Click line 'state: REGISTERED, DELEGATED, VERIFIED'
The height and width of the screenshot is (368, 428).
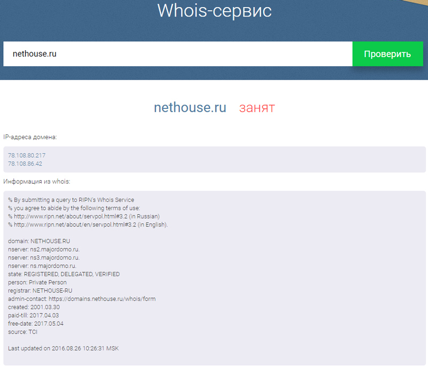[x=64, y=274]
